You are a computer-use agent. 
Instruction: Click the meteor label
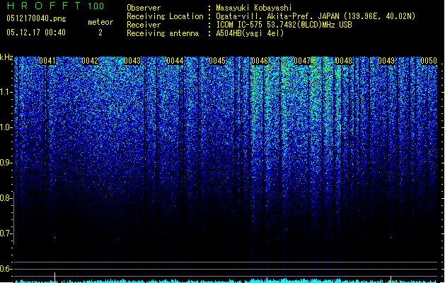(100, 22)
